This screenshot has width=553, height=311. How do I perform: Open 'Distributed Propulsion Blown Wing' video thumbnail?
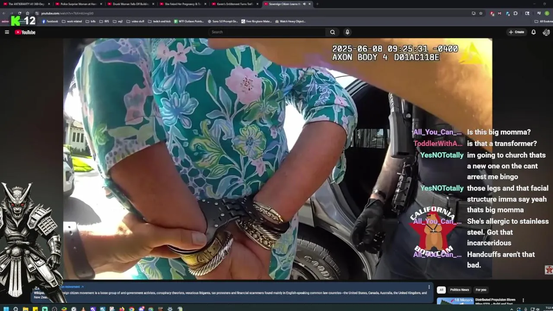pyautogui.click(x=455, y=301)
